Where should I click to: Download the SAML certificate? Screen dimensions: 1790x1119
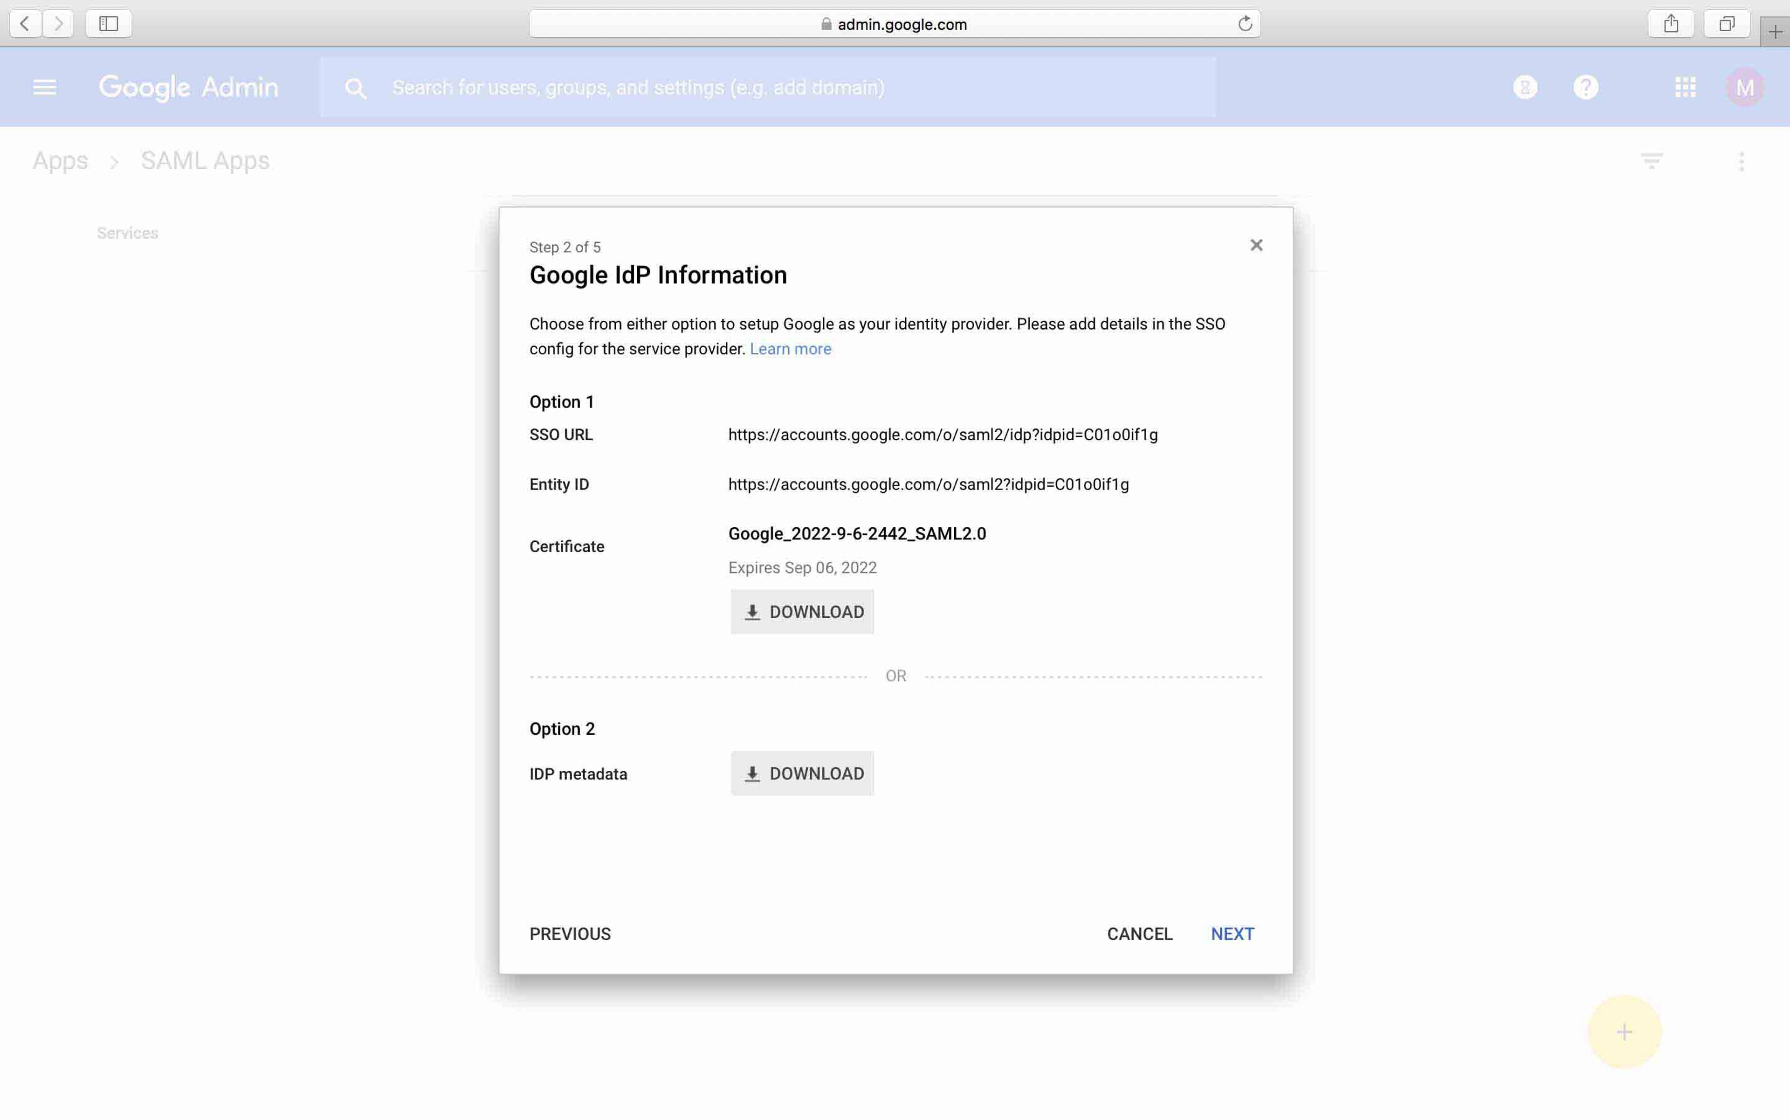click(802, 611)
